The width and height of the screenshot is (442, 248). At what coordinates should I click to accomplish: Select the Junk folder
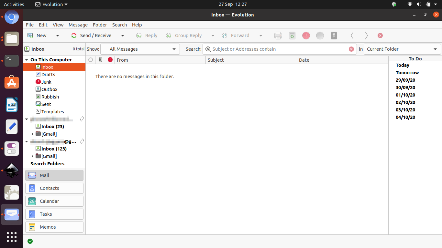(x=46, y=82)
